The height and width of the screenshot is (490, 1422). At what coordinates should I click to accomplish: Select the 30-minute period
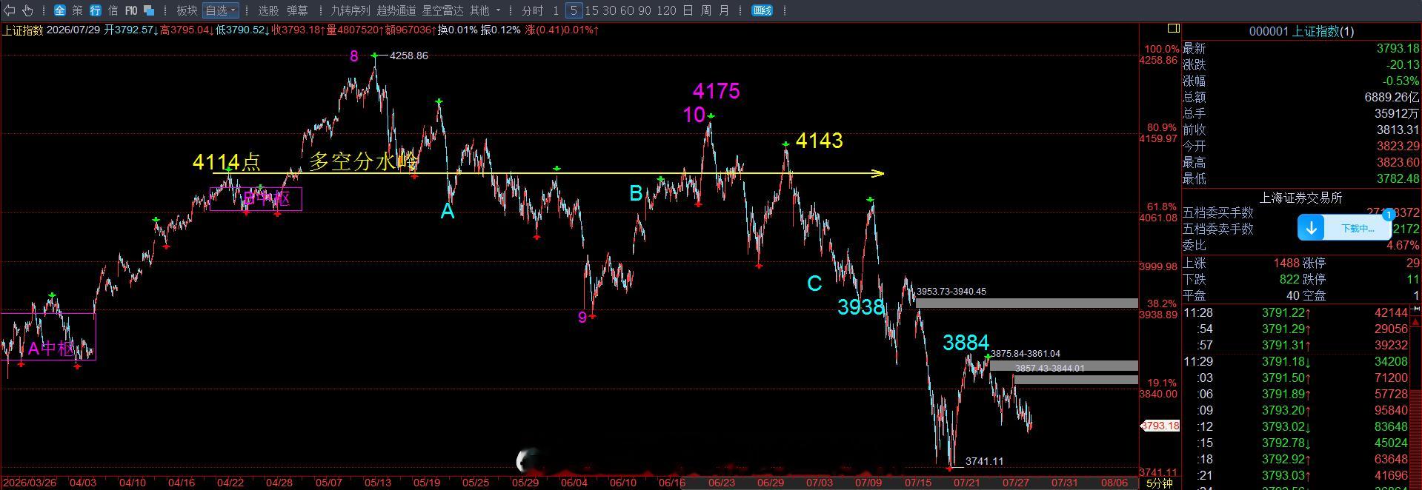pos(609,10)
